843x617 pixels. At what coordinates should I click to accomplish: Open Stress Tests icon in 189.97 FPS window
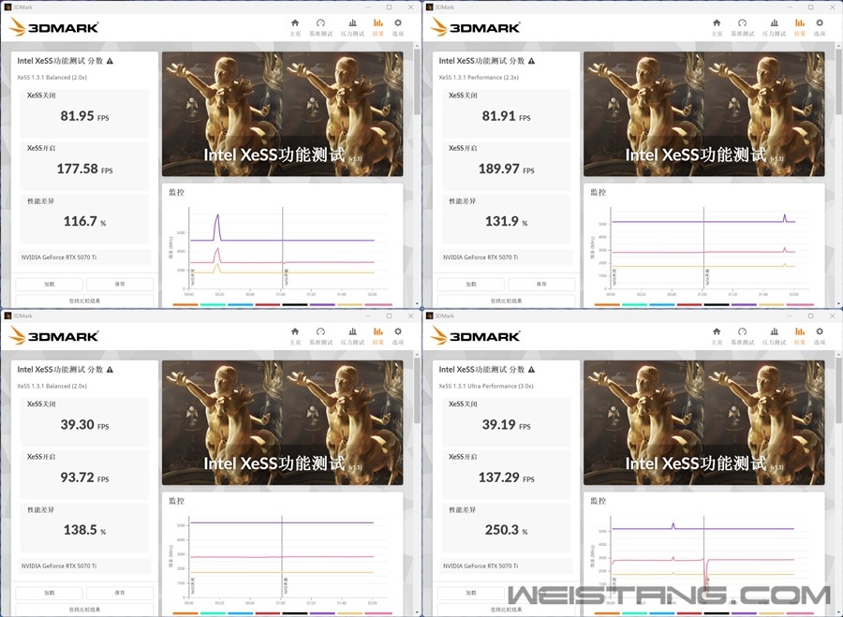pos(774,27)
